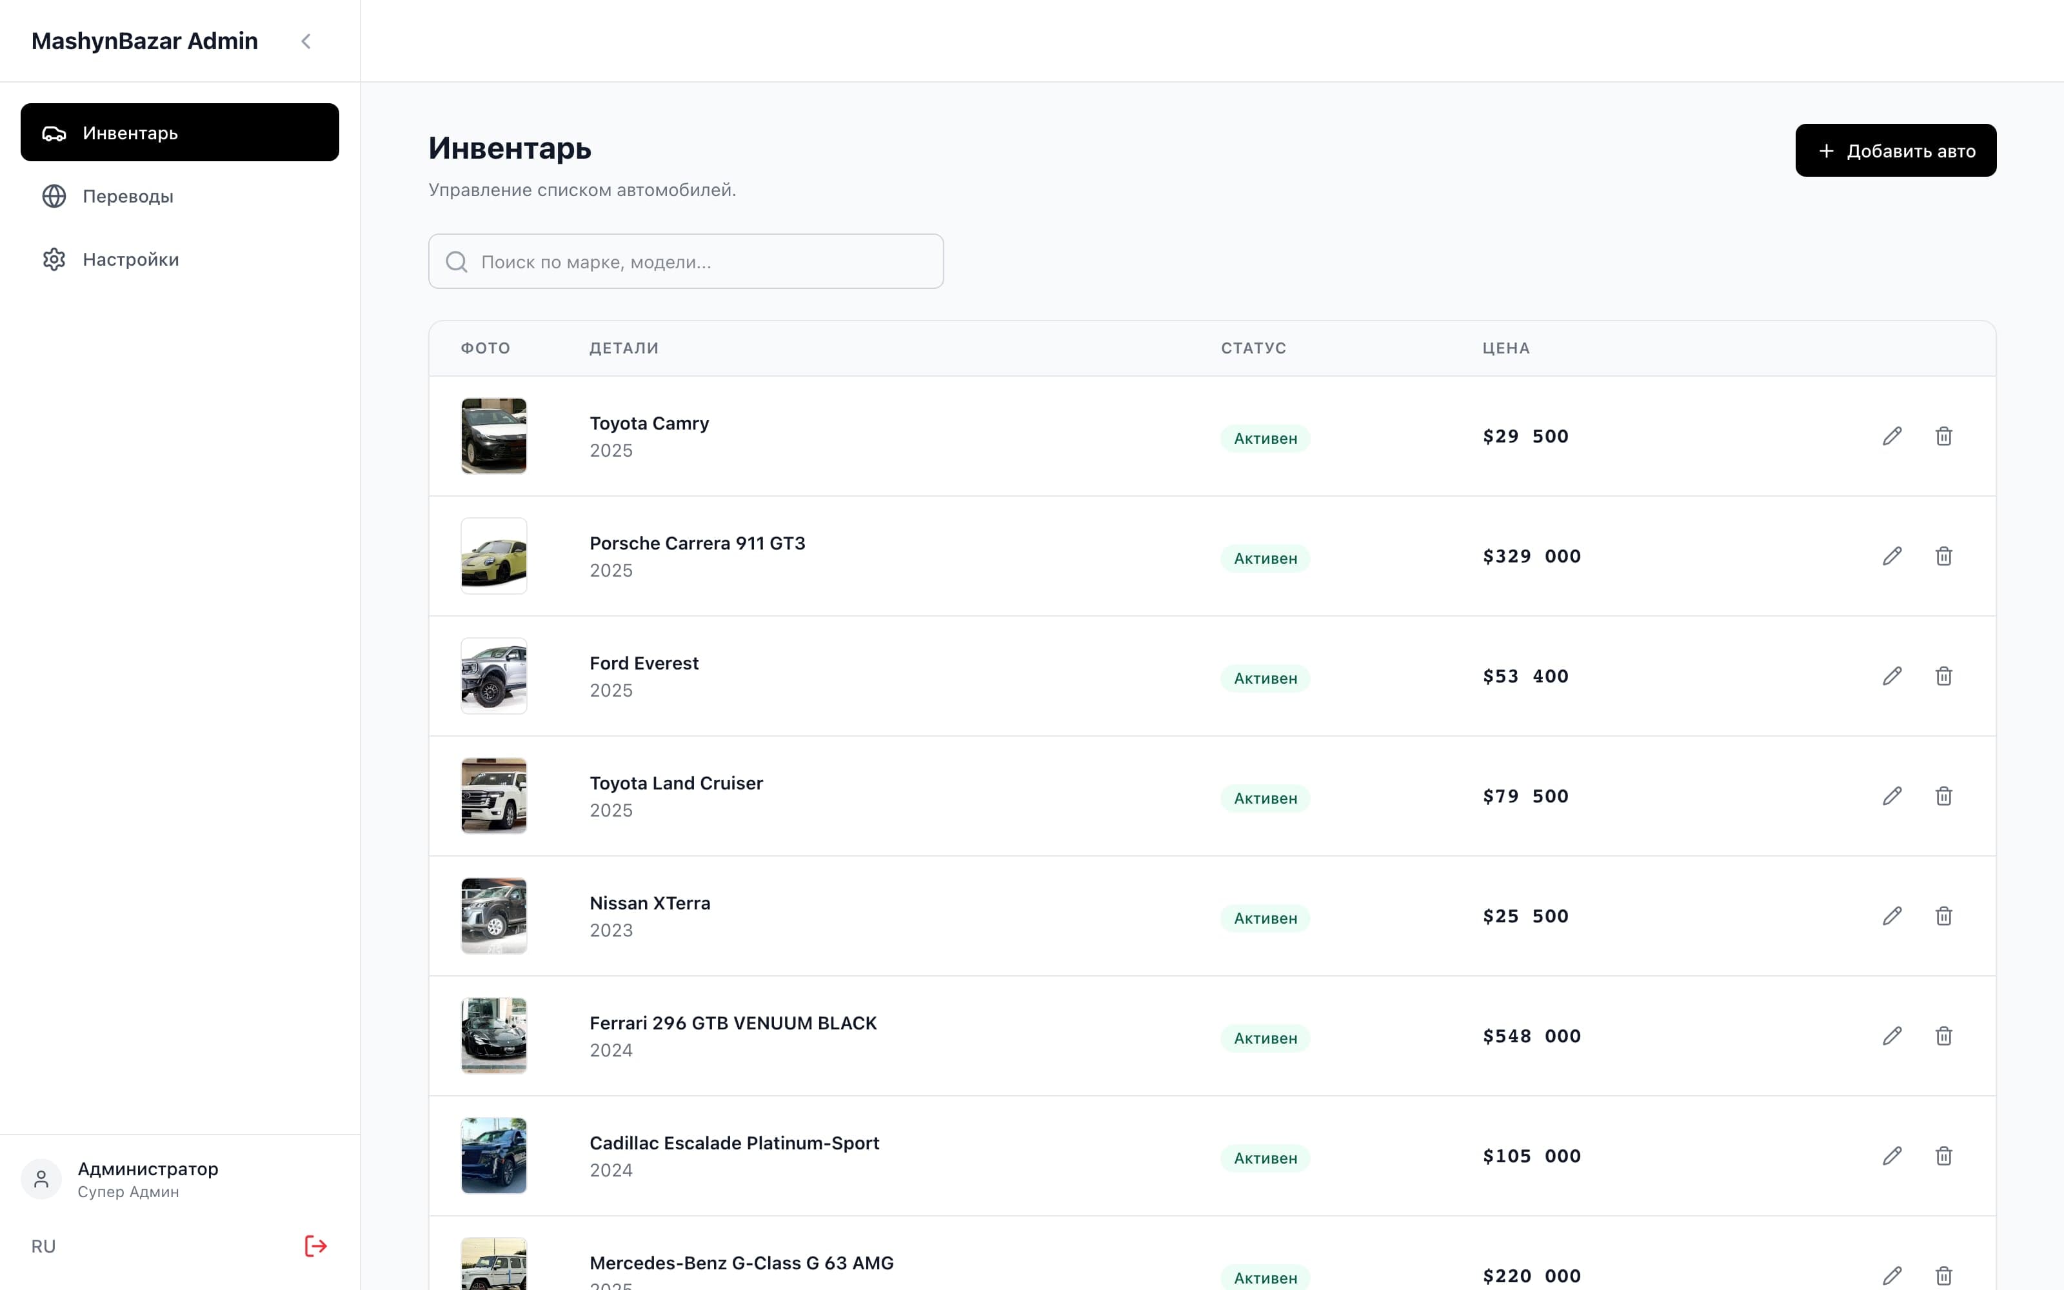Edit the Cadillac Escalade listing
Viewport: 2064px width, 1290px height.
[x=1892, y=1155]
